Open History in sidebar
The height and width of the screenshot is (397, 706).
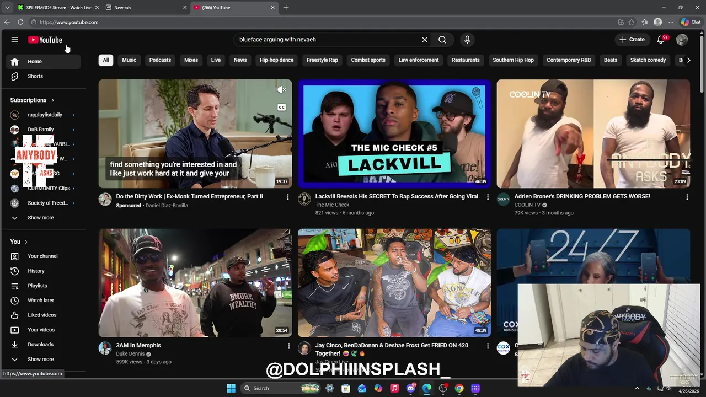click(x=42, y=271)
